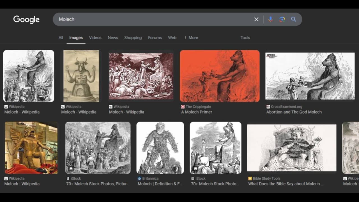Open the CrossExamined Molech image thumbnail
This screenshot has width=359, height=202.
310,76
